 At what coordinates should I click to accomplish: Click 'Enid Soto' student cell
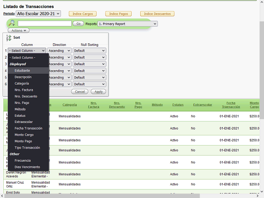tap(13, 193)
